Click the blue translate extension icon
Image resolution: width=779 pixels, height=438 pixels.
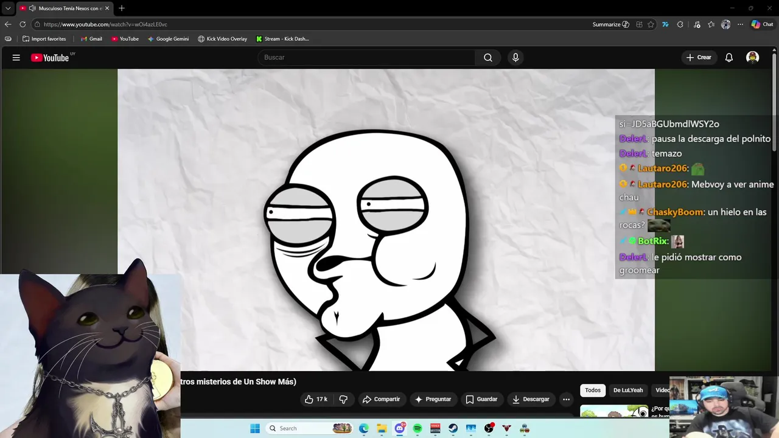pos(665,24)
